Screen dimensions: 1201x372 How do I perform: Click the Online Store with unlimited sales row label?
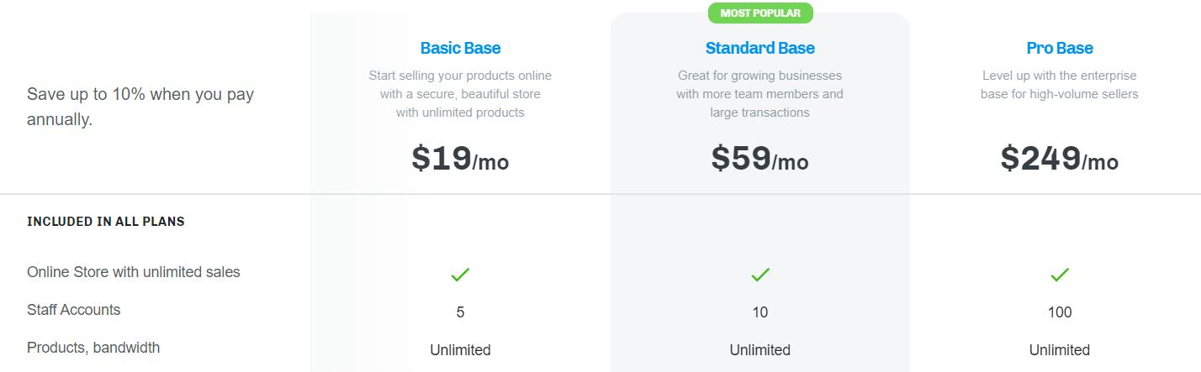(x=134, y=272)
